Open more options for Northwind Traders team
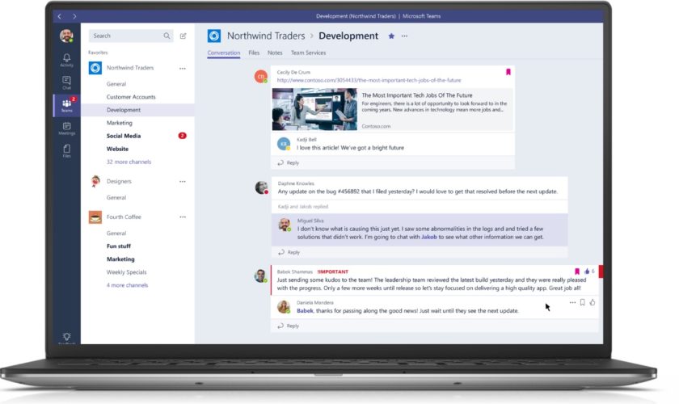This screenshot has width=679, height=404. click(183, 69)
